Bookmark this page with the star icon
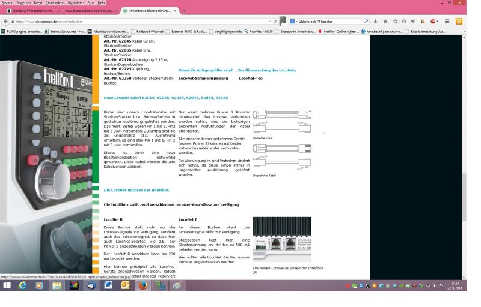481x307 pixels. (395, 22)
